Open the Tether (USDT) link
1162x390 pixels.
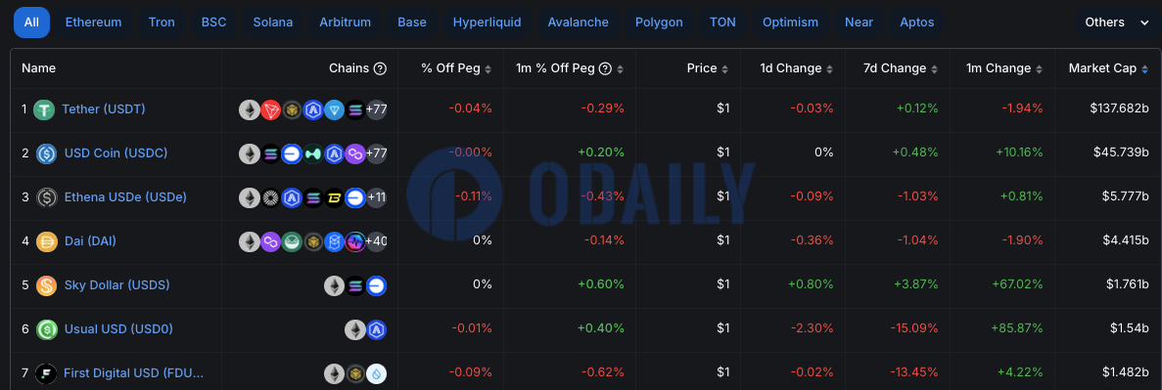pyautogui.click(x=104, y=109)
